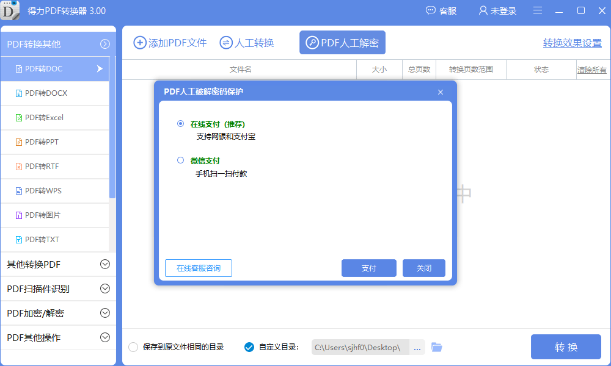Image resolution: width=611 pixels, height=366 pixels.
Task: Click the 大小 column header
Action: pos(379,70)
